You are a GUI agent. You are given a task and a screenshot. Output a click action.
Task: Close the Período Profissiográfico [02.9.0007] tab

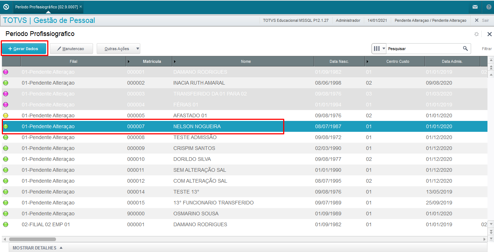(x=81, y=7)
